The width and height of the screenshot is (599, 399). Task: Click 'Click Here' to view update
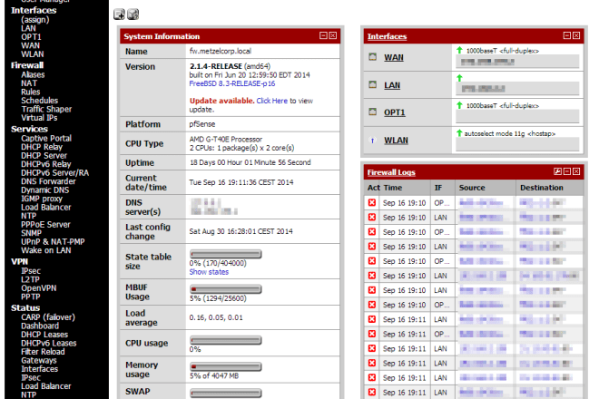coord(272,101)
